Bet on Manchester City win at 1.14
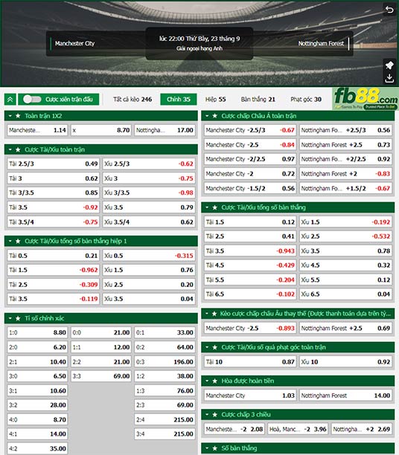 pyautogui.click(x=37, y=130)
